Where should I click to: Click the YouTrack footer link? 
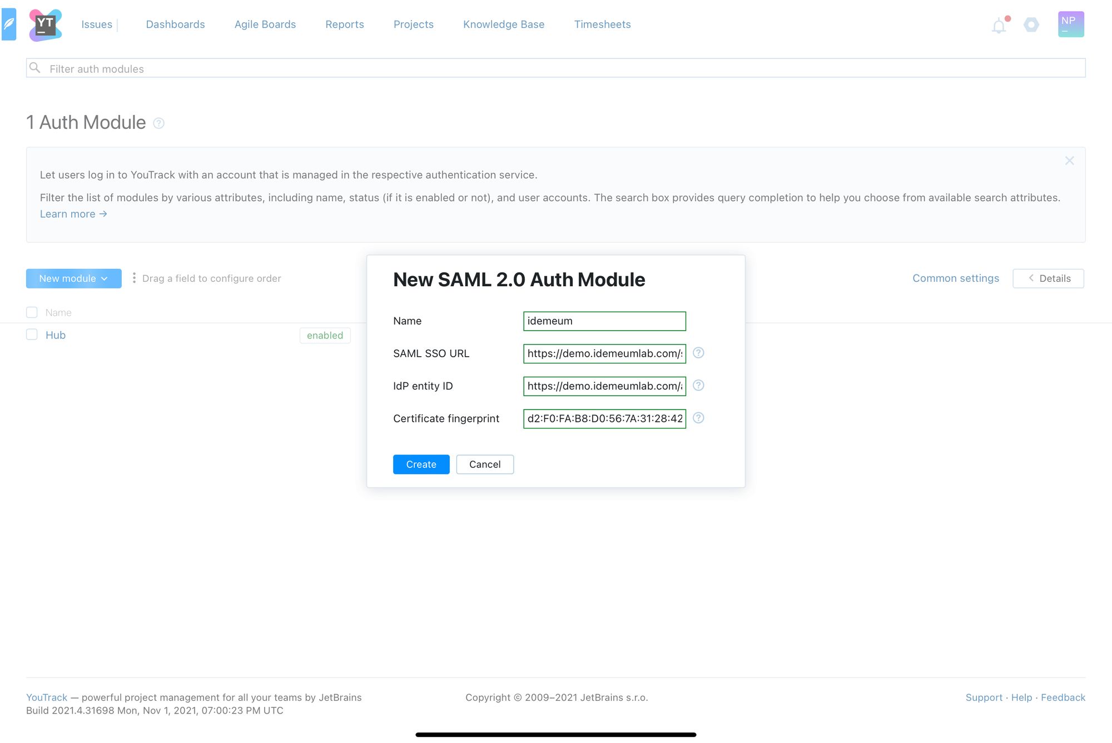(47, 697)
